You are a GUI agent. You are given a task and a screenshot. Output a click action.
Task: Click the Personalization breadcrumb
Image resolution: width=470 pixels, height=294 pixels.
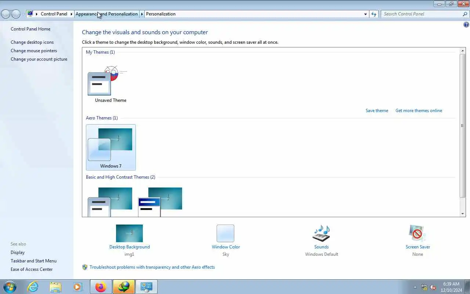click(x=161, y=14)
